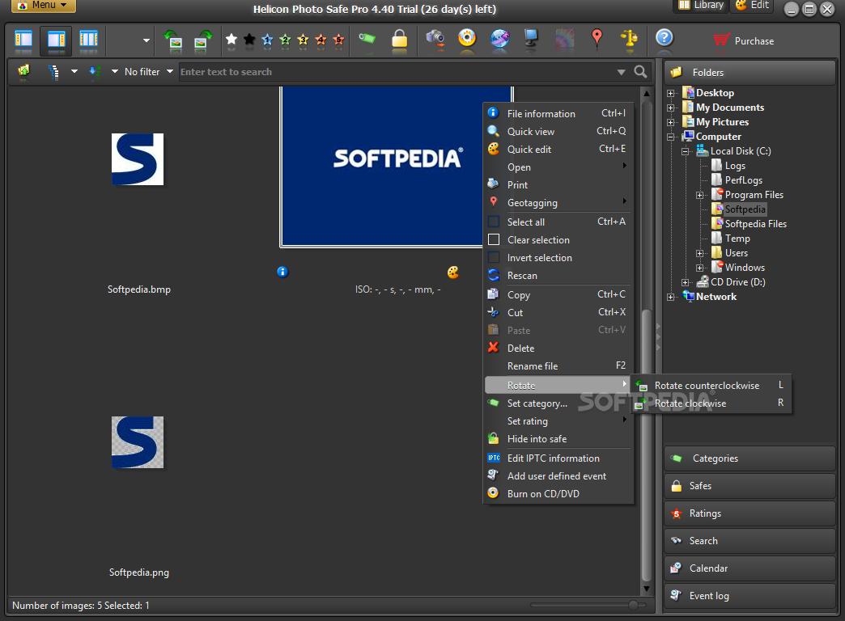
Task: Expand the Program Files folder node
Action: pyautogui.click(x=700, y=195)
